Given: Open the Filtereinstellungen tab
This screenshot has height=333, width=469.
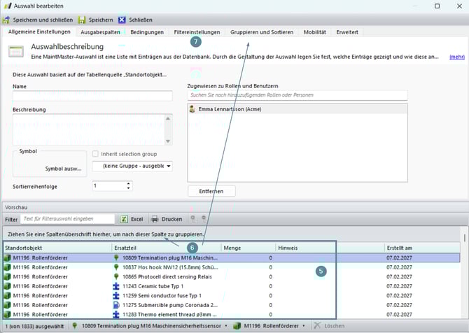Looking at the screenshot, I should click(x=197, y=32).
